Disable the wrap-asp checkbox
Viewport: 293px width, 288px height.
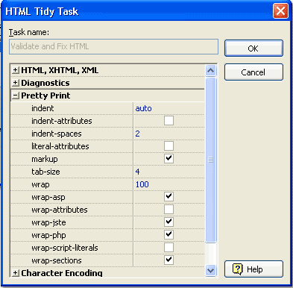(168, 197)
